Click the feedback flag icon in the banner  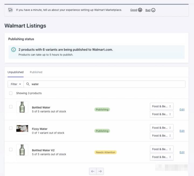[x=11, y=10]
